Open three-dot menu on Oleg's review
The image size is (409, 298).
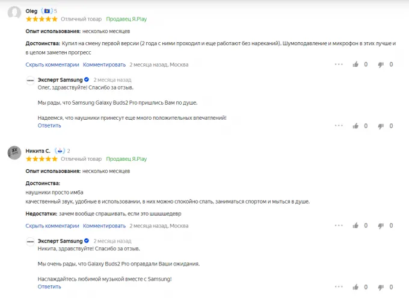pyautogui.click(x=337, y=64)
